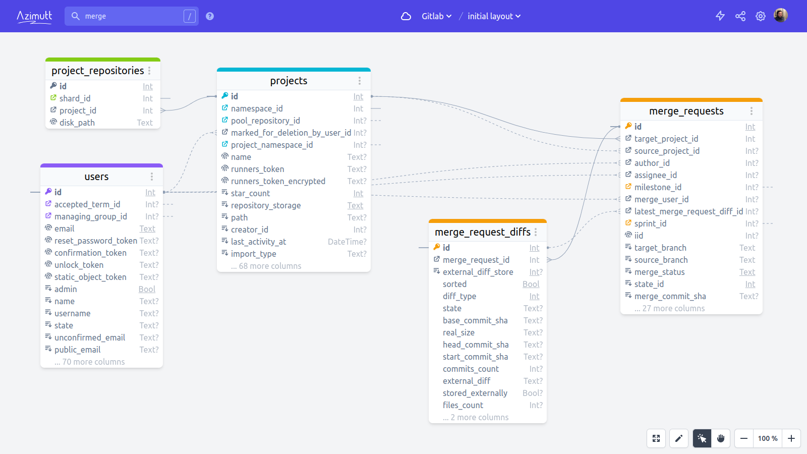
Task: Select the pencil edit tool
Action: 679,438
